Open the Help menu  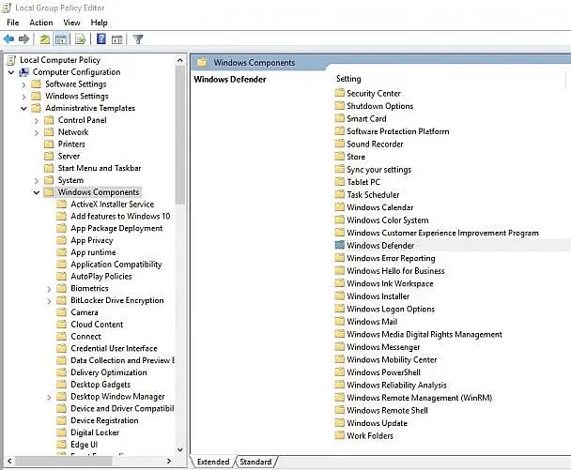pyautogui.click(x=99, y=23)
